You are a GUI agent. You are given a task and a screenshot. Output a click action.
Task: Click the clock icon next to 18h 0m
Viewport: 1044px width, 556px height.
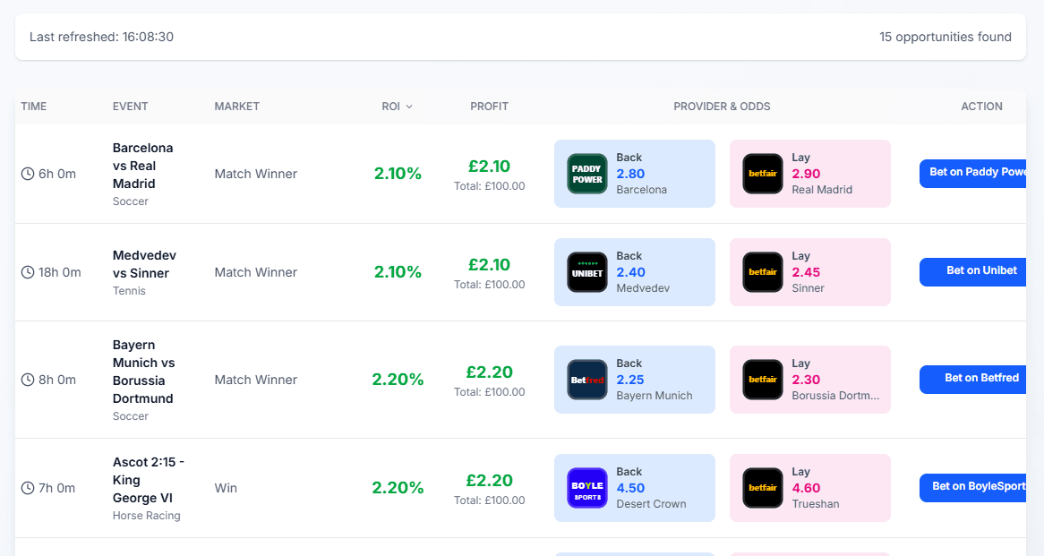point(27,271)
